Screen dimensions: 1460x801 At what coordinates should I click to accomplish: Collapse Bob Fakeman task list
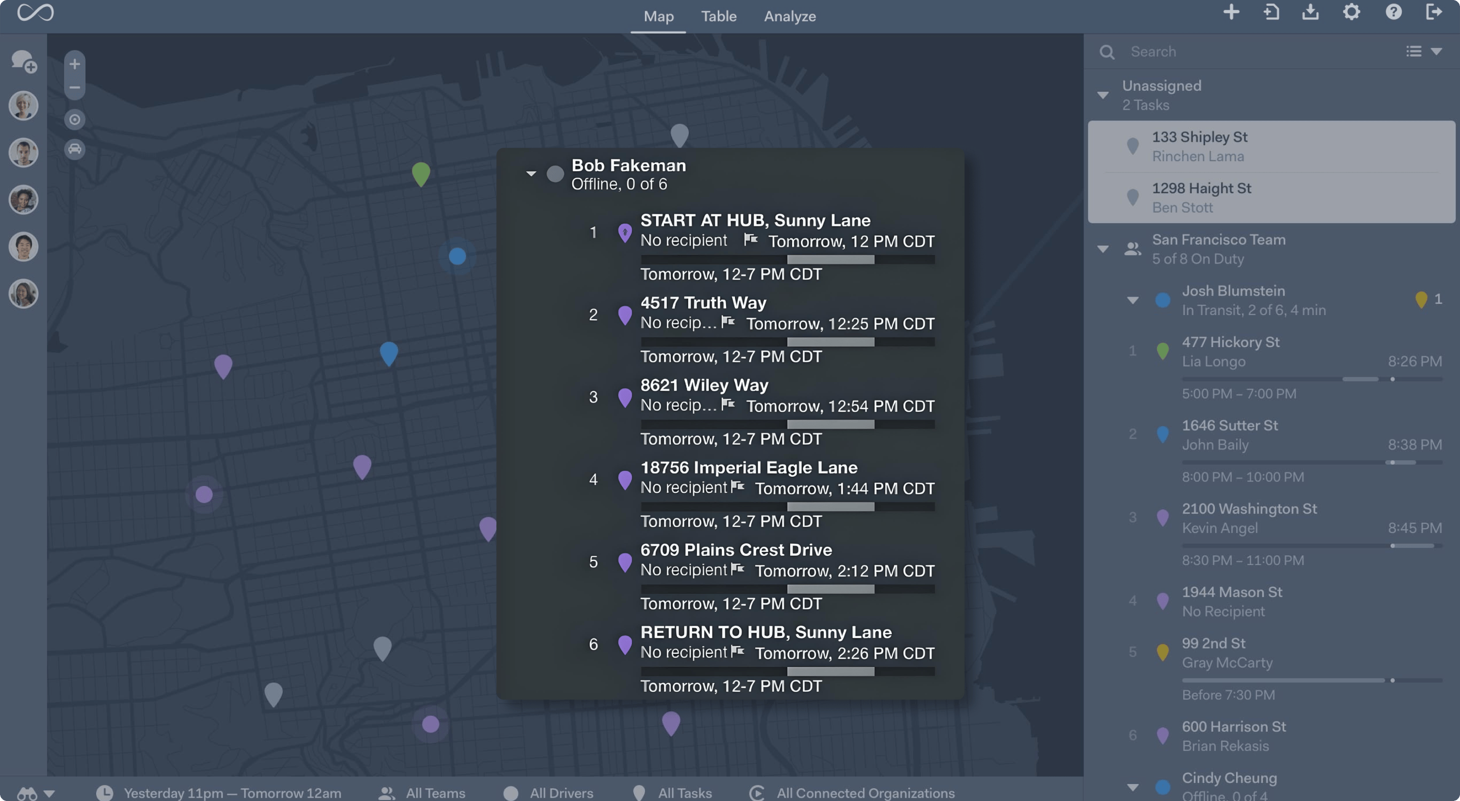[x=530, y=174]
